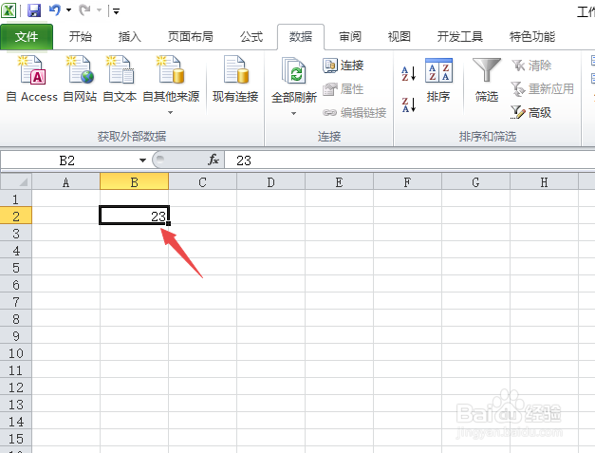Switch to the 插入 tab
This screenshot has height=453, width=595.
[x=129, y=37]
